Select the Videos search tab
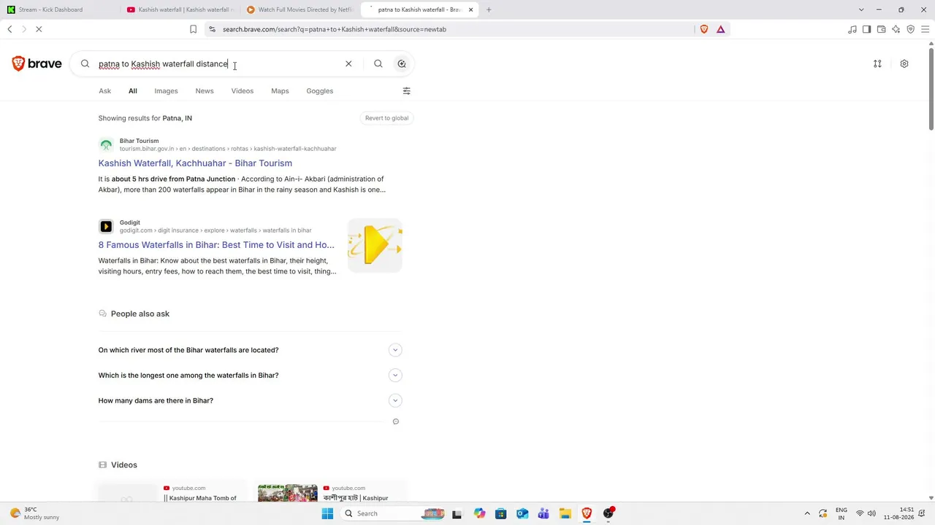Viewport: 935px width, 525px height. tap(243, 91)
